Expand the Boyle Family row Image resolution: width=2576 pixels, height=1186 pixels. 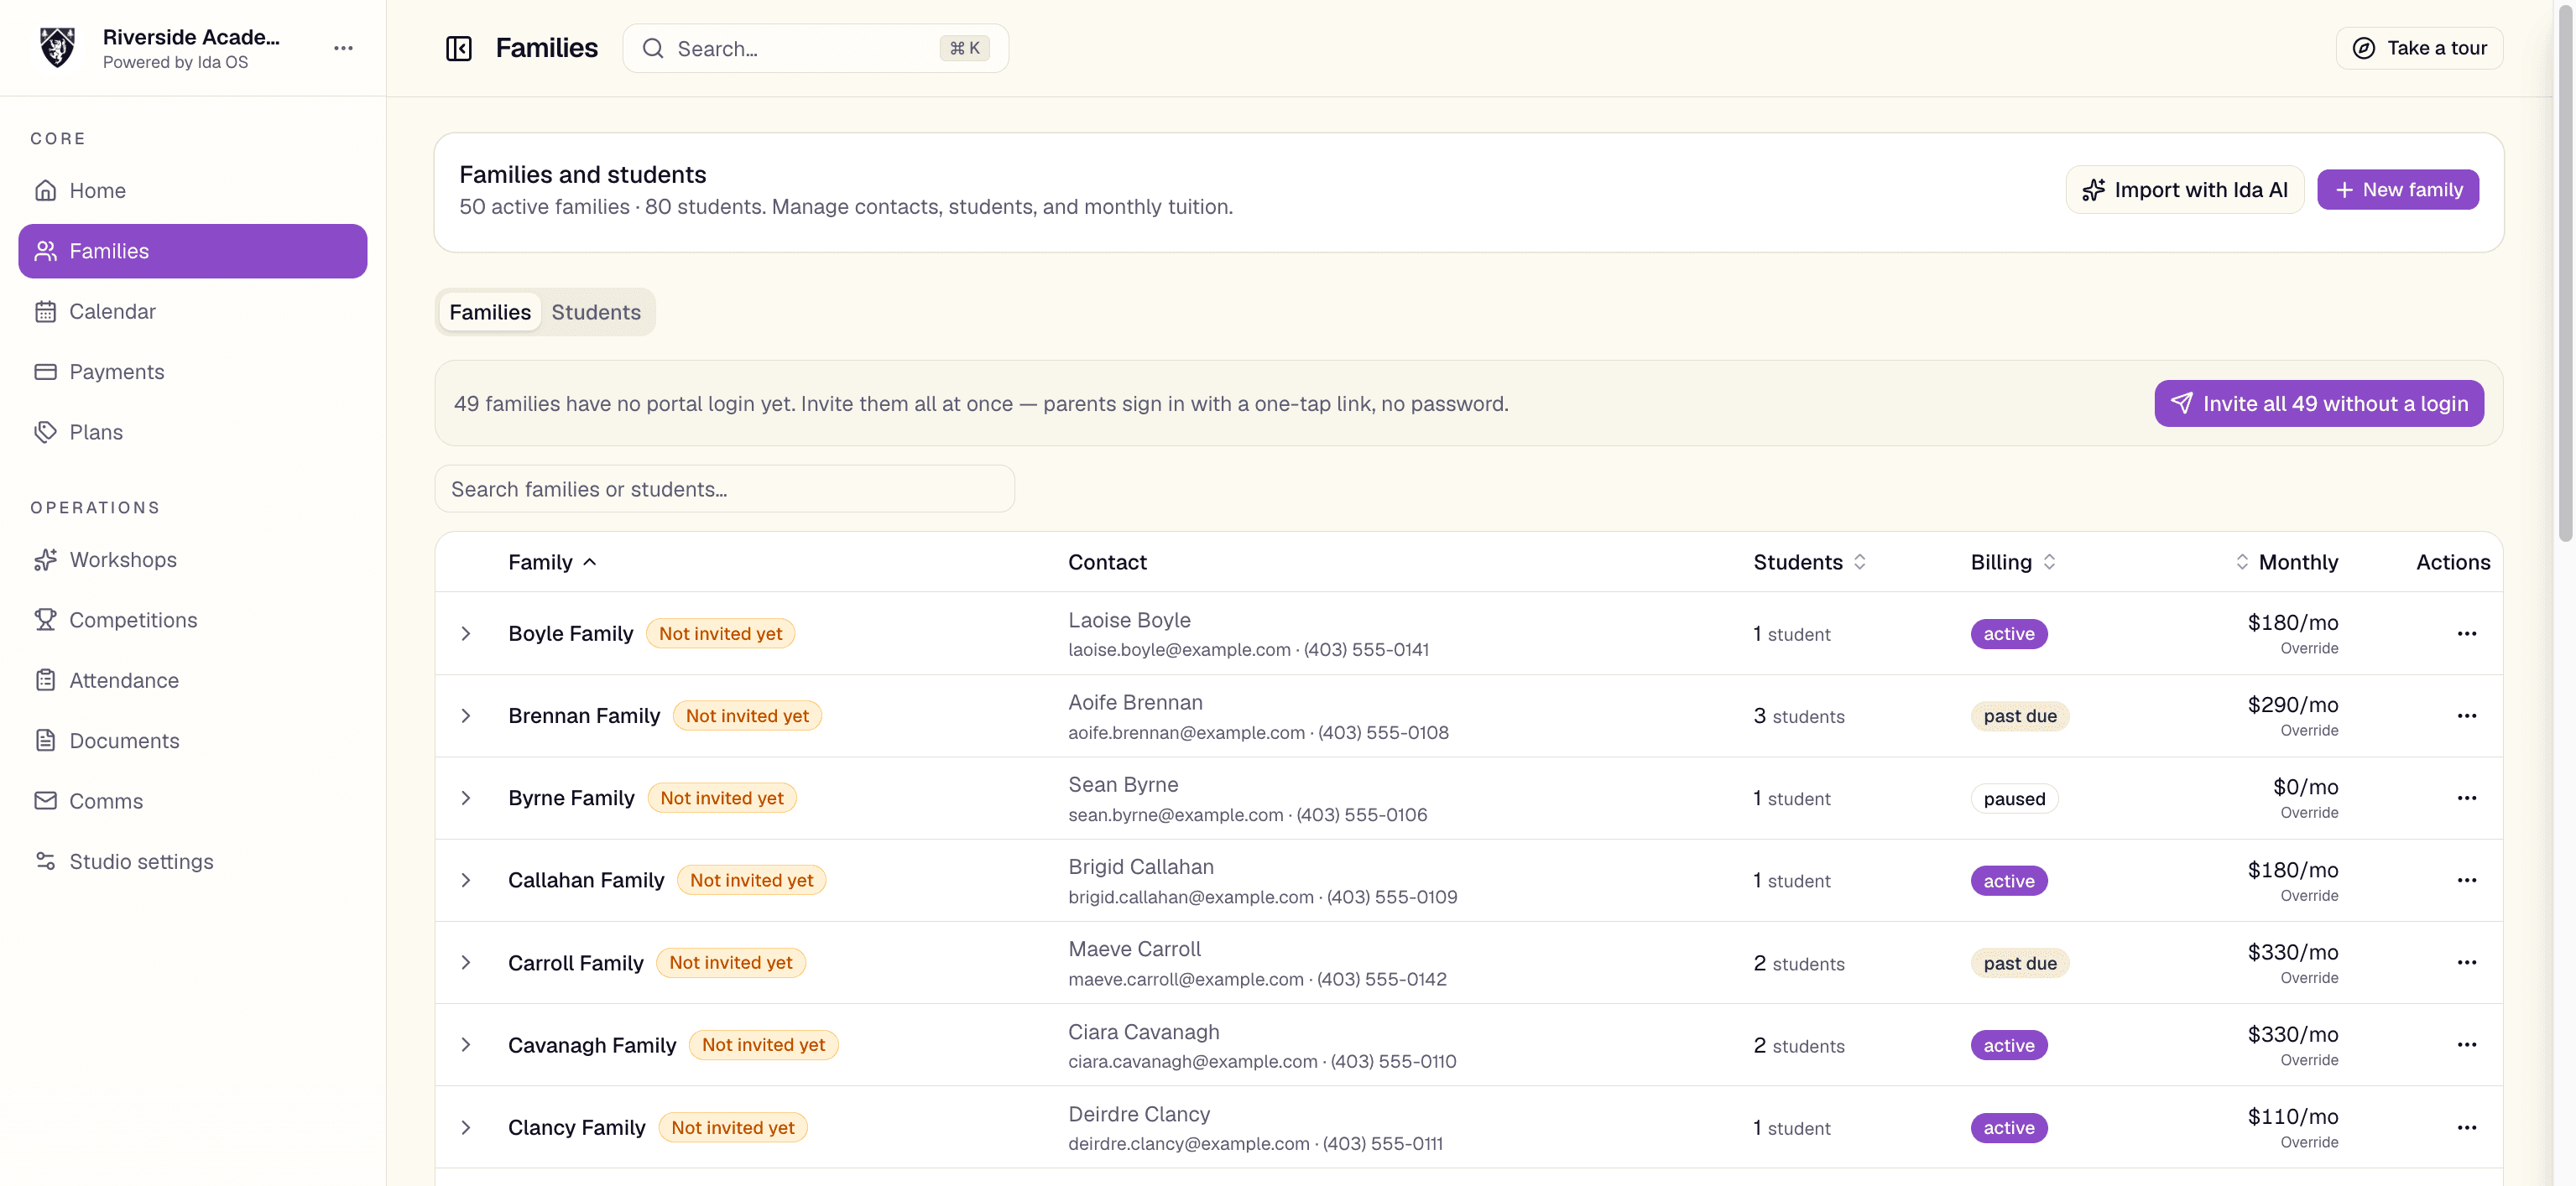466,633
